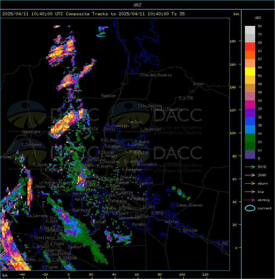Click the 'Clla.SanJose' map label
275x279 pixels.
pos(150,106)
